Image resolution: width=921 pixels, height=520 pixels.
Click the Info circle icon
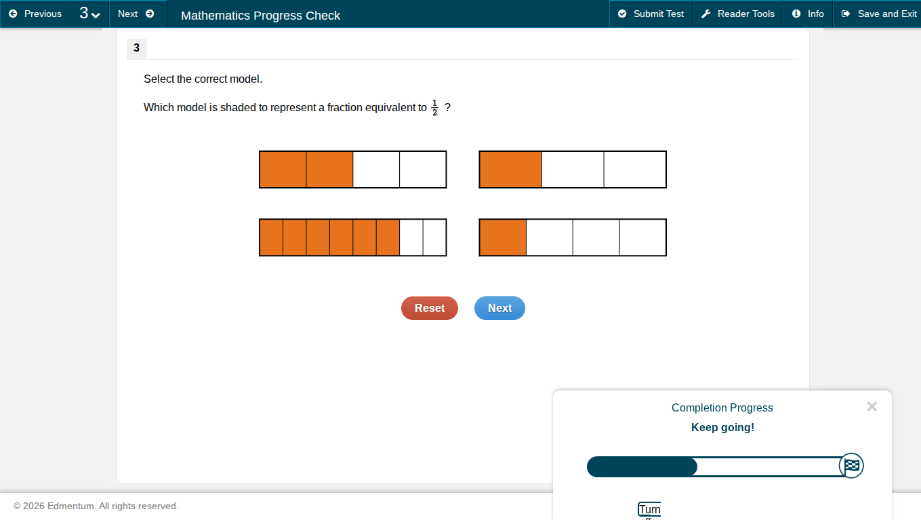796,14
